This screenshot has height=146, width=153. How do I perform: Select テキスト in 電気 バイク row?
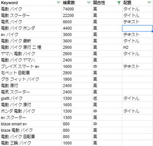[137, 22]
